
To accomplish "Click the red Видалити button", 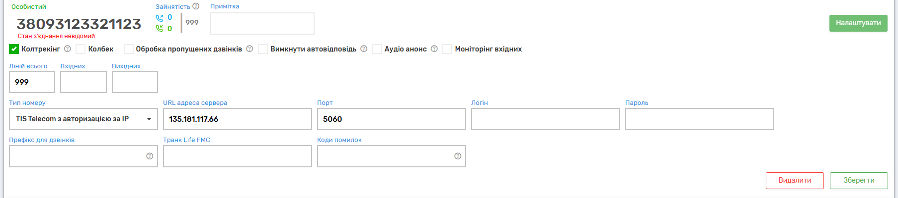I will click(x=794, y=181).
